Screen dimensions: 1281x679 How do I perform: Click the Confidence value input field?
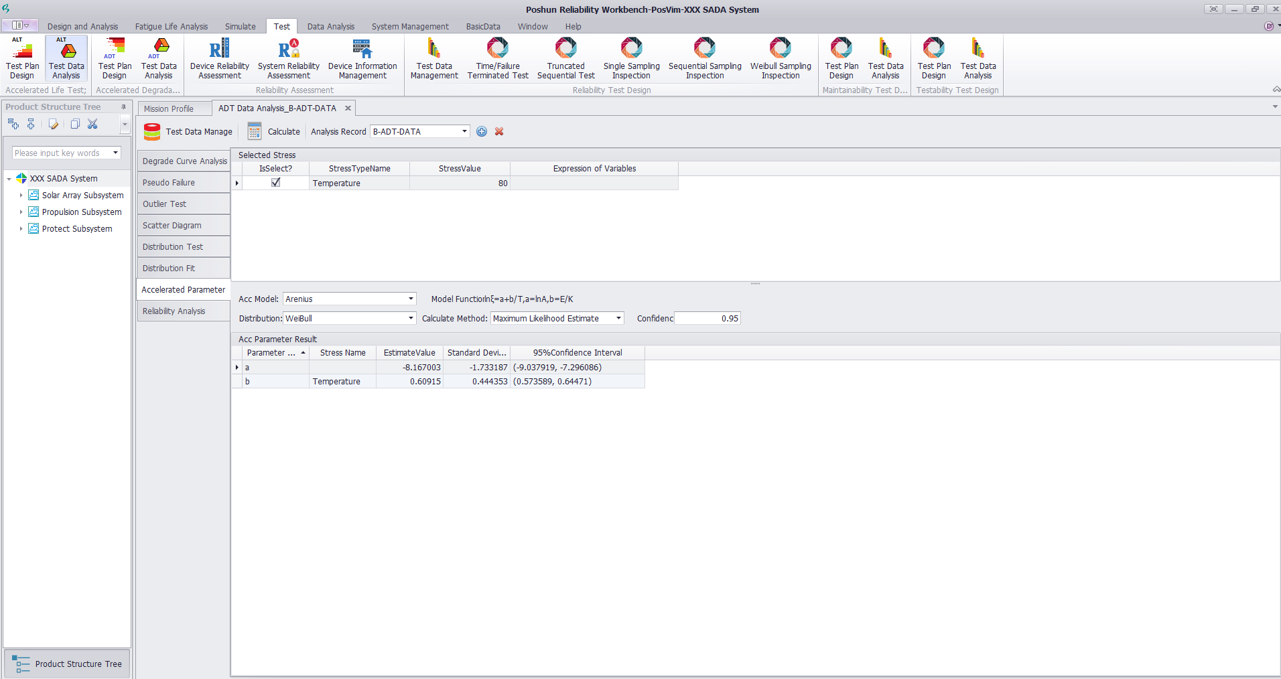point(707,318)
